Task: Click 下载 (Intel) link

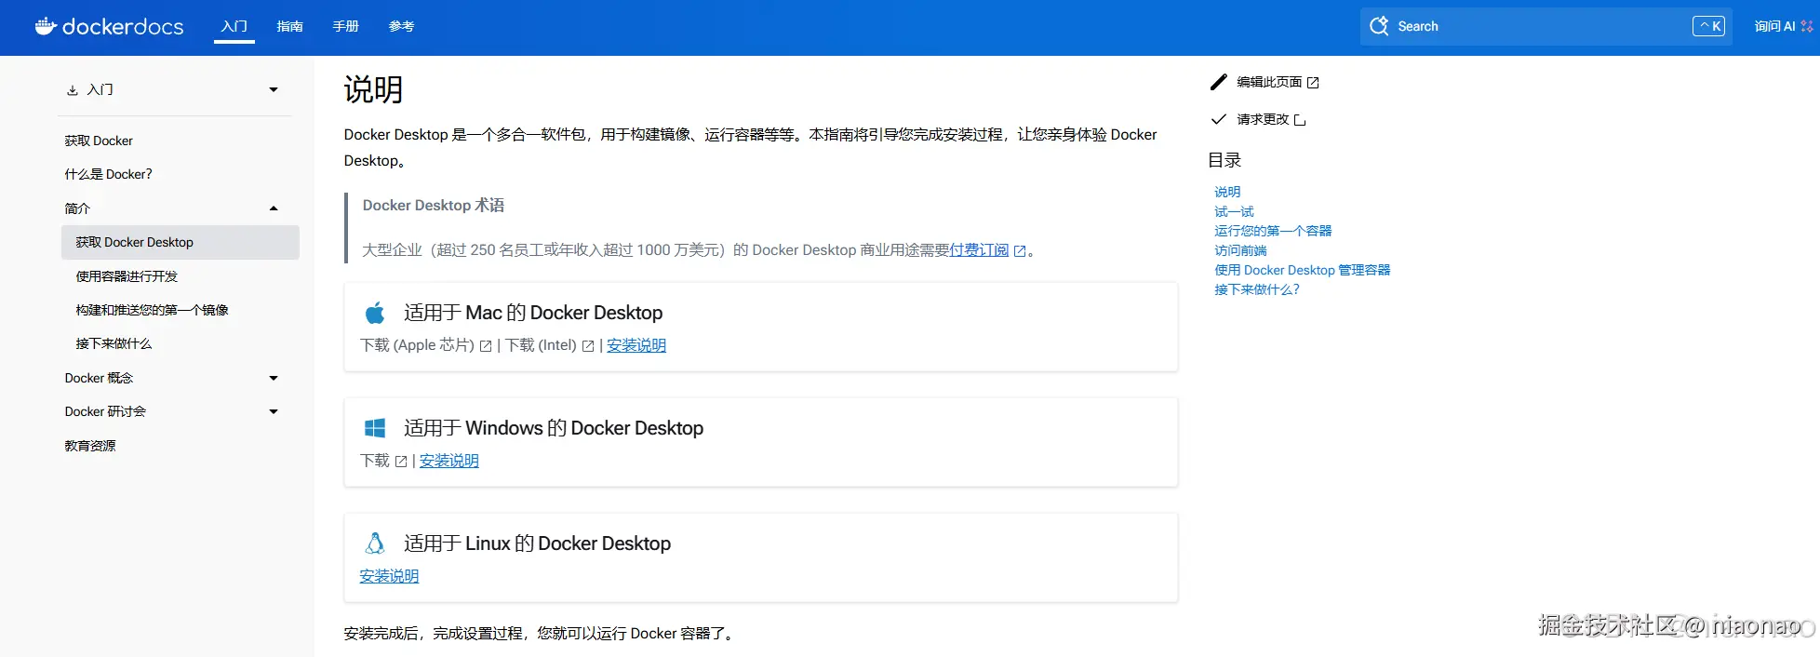Action: tap(541, 345)
